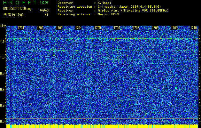Click the Receiver field label
Viewport: 201px width, 128px height.
click(x=65, y=11)
